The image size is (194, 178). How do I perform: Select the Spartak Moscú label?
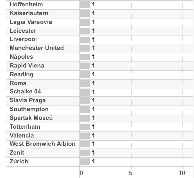(x=31, y=118)
